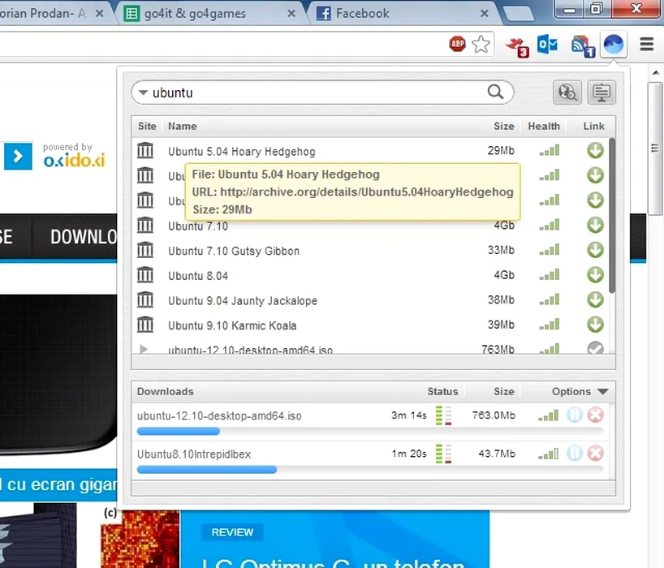Switch to the go4it & go4games tab
The height and width of the screenshot is (568, 664).
pyautogui.click(x=210, y=14)
